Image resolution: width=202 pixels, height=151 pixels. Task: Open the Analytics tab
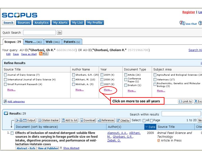(x=42, y=23)
